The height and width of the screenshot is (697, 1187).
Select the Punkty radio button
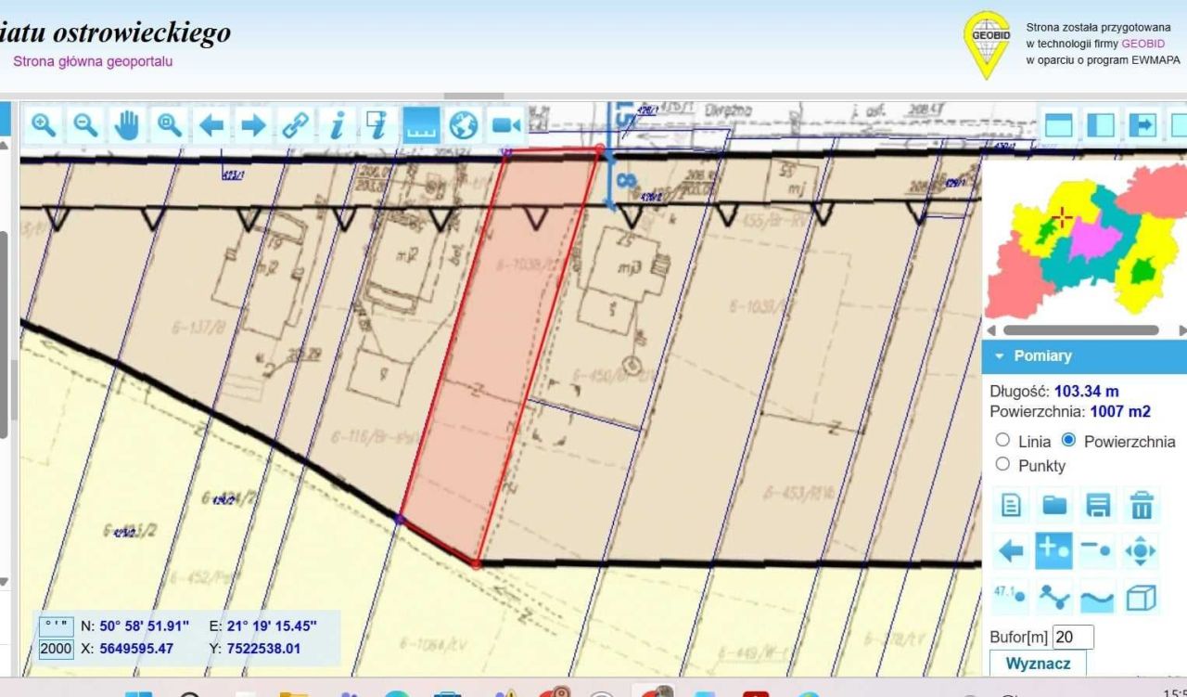pyautogui.click(x=1002, y=465)
